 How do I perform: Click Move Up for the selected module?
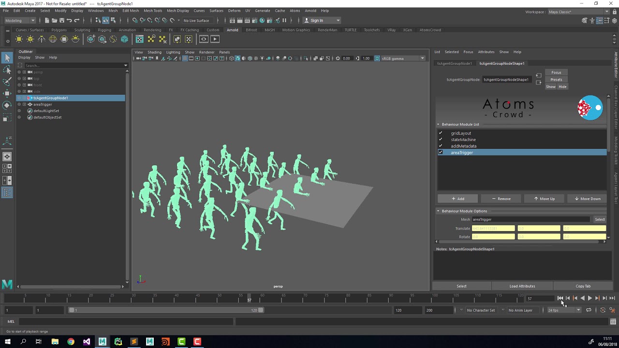[544, 199]
